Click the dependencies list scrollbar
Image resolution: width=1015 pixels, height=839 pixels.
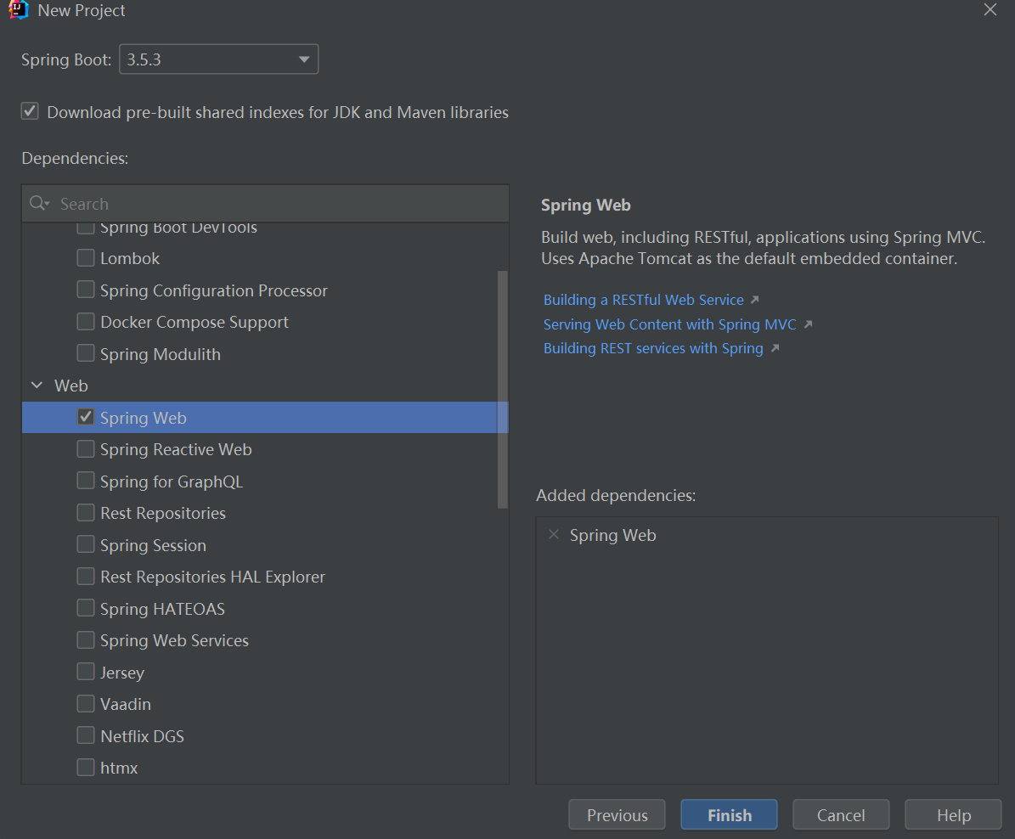[502, 389]
